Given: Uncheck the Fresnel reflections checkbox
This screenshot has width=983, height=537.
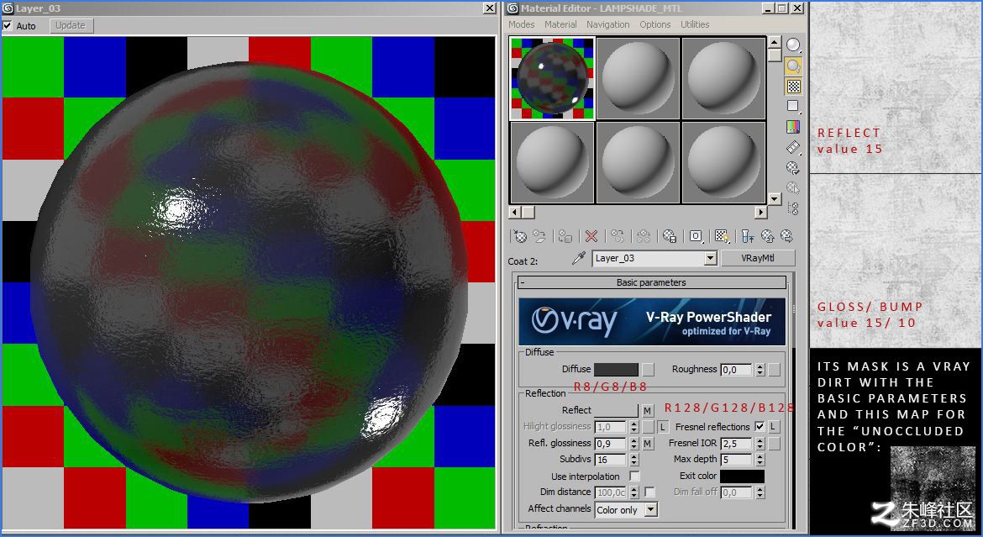Looking at the screenshot, I should click(760, 427).
